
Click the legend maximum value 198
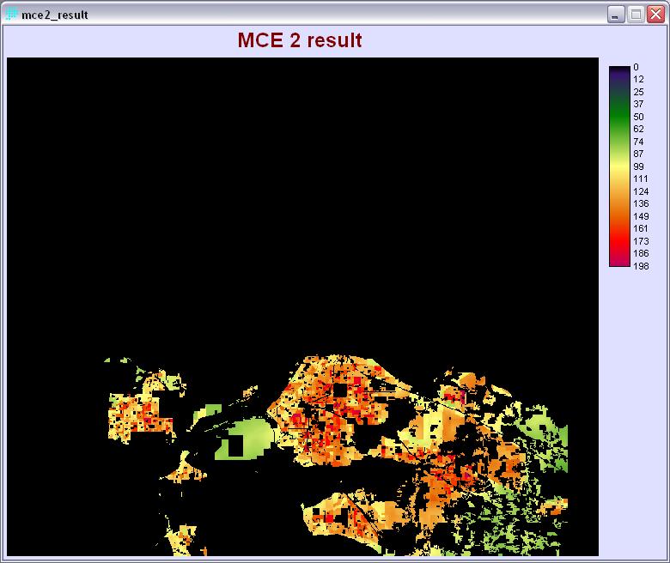[x=640, y=266]
